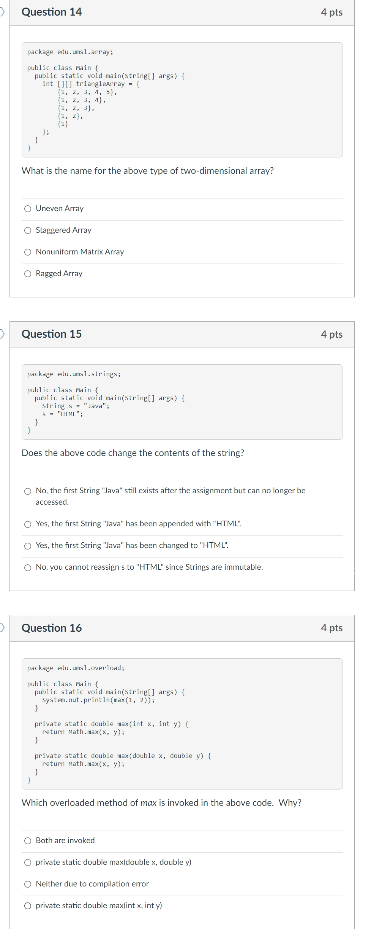The image size is (379, 942).
Task: Choose the "Nonuniform Matrix Array" option
Action: click(x=27, y=252)
